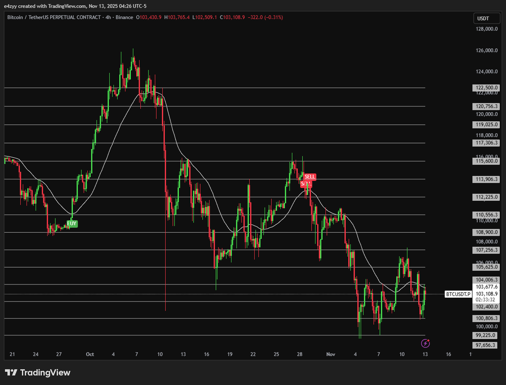Click the 105,625.0 price level label

point(486,267)
